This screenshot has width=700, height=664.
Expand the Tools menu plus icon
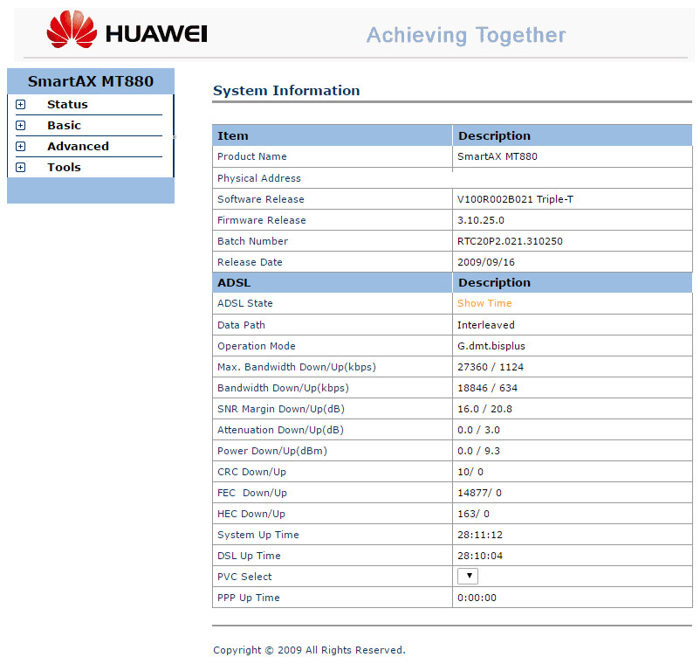click(x=21, y=167)
